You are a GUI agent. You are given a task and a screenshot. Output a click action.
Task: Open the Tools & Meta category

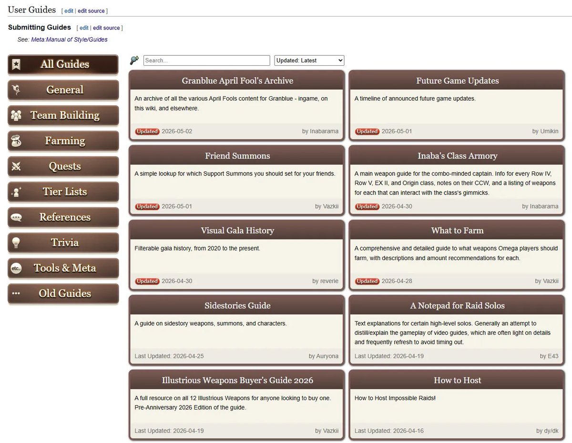(x=63, y=268)
